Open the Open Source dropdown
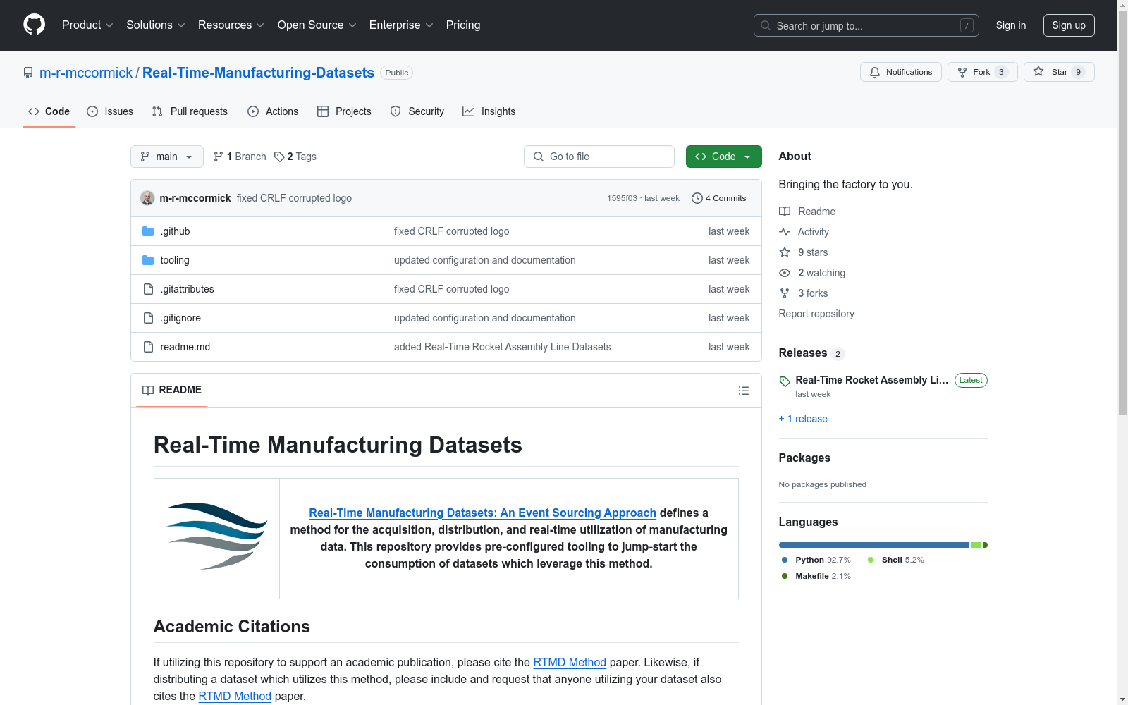The image size is (1128, 705). pos(317,25)
